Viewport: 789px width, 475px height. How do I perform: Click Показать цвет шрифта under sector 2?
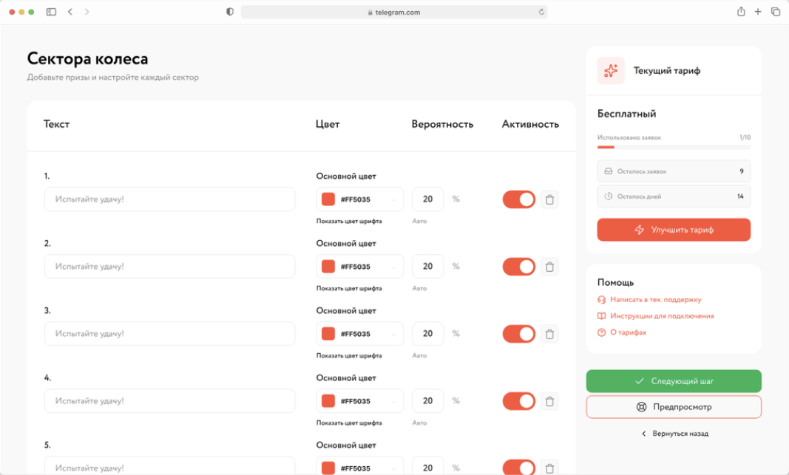point(349,289)
